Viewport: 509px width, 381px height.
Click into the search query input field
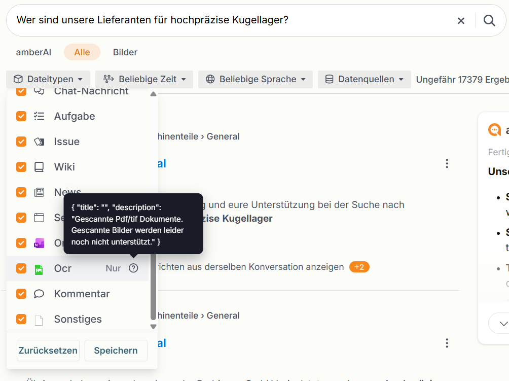point(234,20)
